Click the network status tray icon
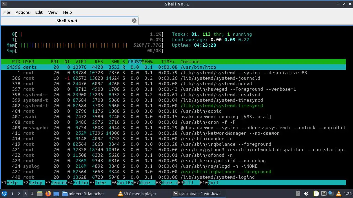The width and height of the screenshot is (353, 198). (x=323, y=194)
